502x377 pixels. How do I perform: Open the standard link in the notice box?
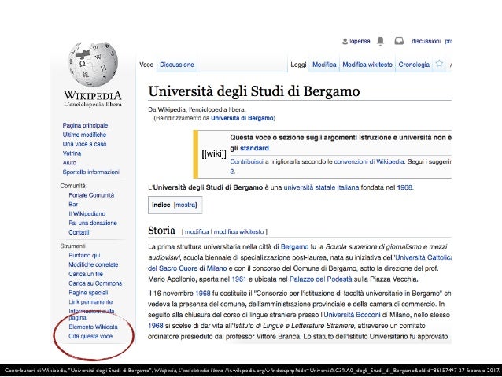click(254, 148)
